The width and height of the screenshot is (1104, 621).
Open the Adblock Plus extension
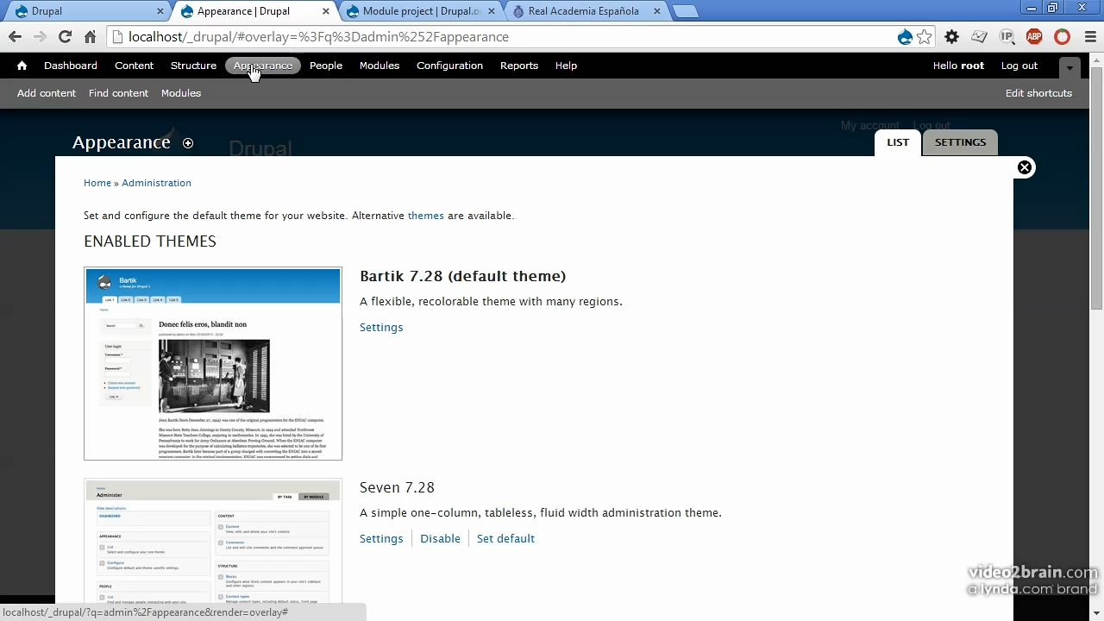click(1035, 37)
